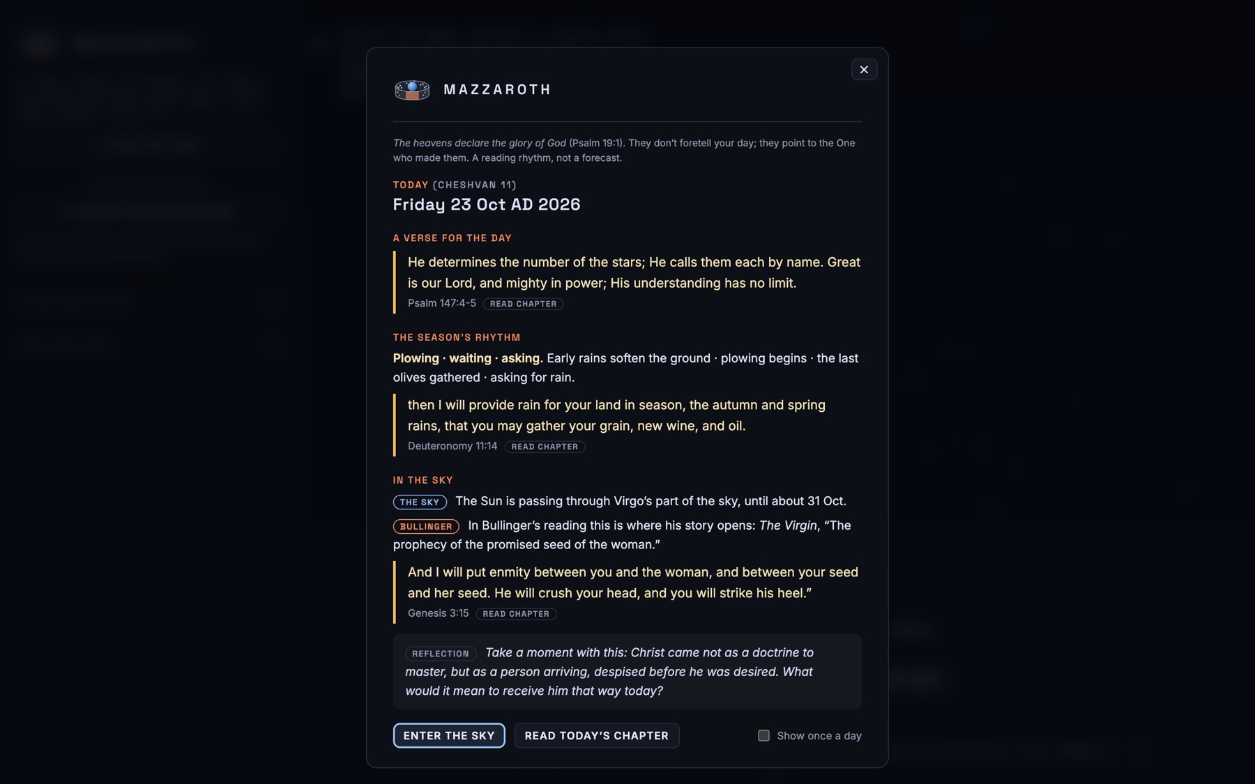Select the Friday 23 Oct AD 2026 date
This screenshot has height=784, width=1255.
[487, 204]
